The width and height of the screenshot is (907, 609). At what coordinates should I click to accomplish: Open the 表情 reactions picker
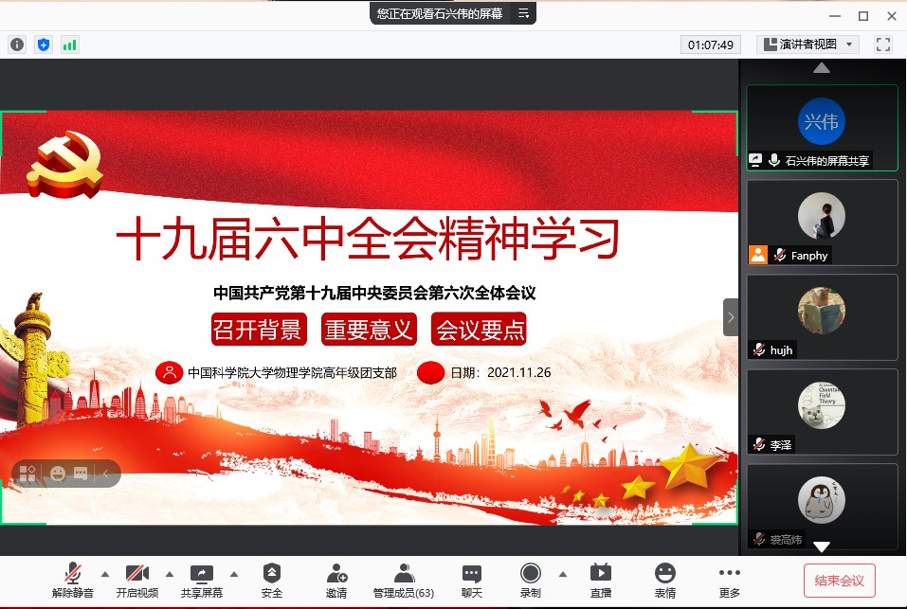tap(665, 581)
